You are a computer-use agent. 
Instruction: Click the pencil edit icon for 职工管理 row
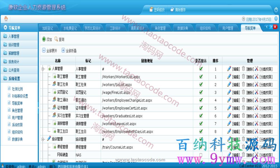[x=229, y=76]
